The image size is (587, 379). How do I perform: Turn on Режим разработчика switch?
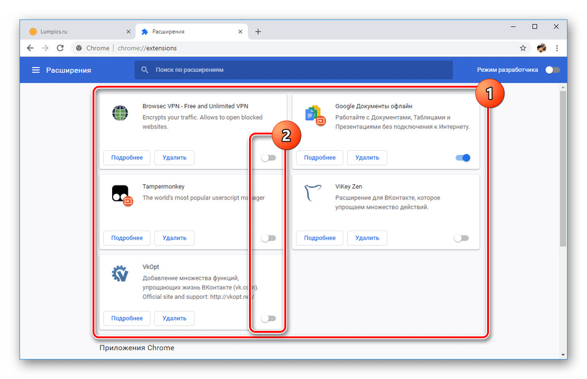click(552, 70)
